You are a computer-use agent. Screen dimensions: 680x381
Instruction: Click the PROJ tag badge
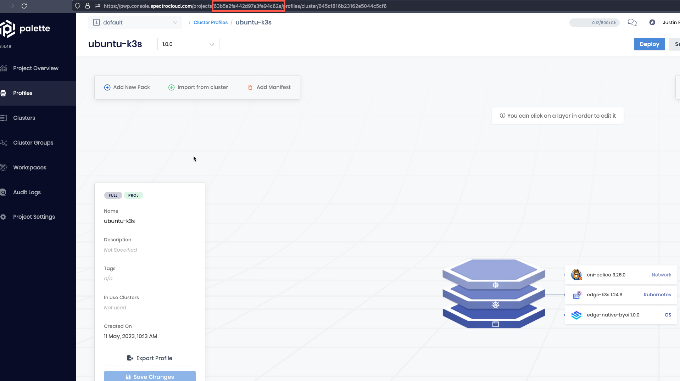[x=133, y=195]
